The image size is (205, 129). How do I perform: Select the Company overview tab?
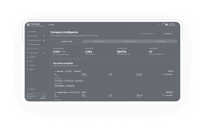[x=67, y=41]
